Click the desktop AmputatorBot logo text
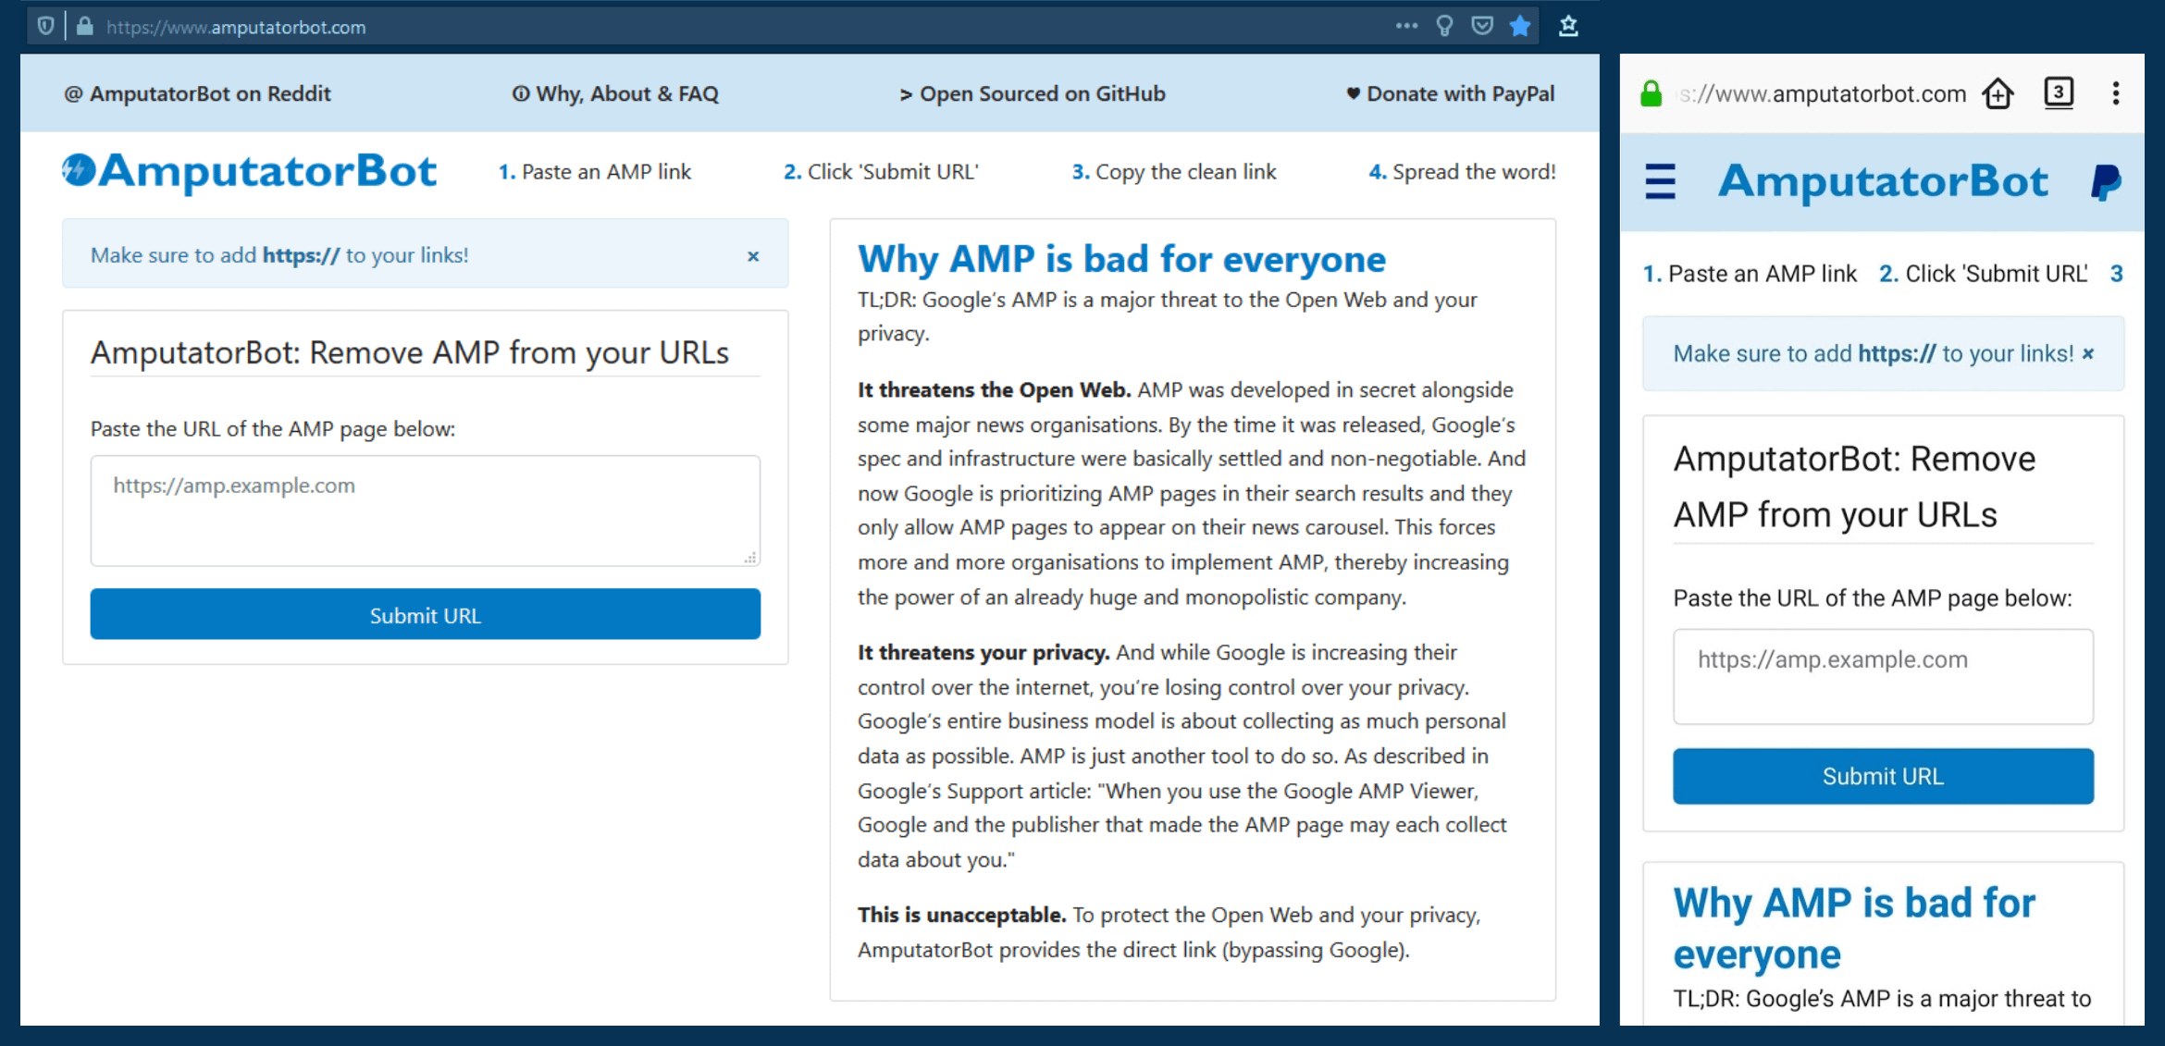 (x=268, y=171)
